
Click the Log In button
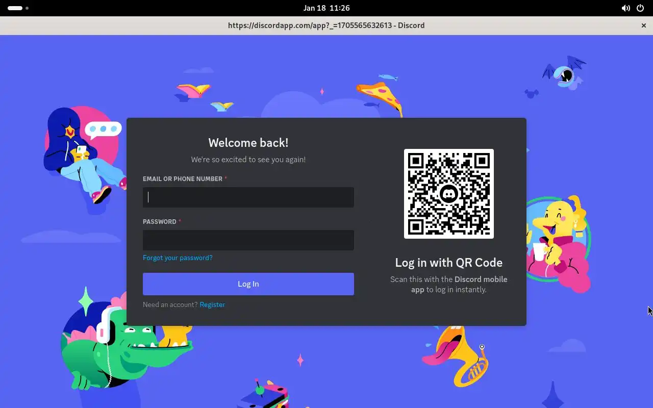(248, 284)
